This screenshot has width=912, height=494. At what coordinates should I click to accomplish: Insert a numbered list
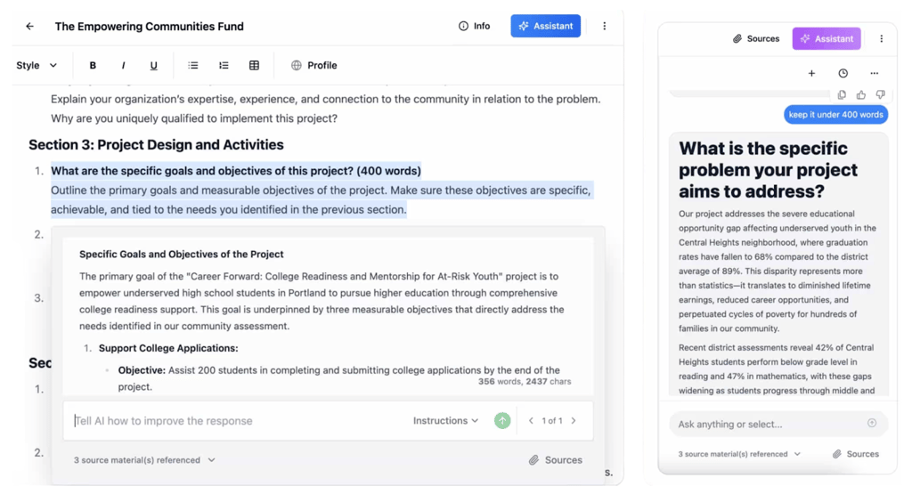(x=224, y=66)
